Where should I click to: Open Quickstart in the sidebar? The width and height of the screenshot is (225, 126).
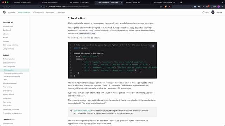pyautogui.click(x=7, y=30)
